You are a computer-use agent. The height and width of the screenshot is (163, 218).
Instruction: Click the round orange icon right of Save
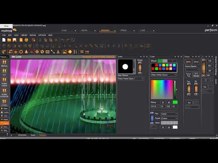26,40
